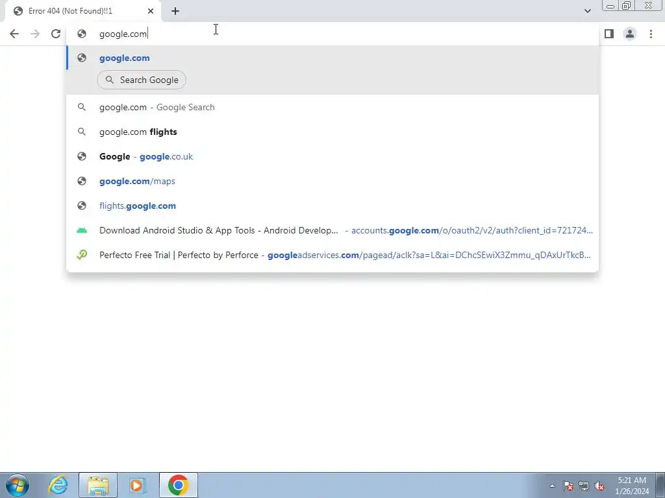The height and width of the screenshot is (498, 665).
Task: Launch Internet Explorer from the taskbar
Action: click(x=58, y=485)
